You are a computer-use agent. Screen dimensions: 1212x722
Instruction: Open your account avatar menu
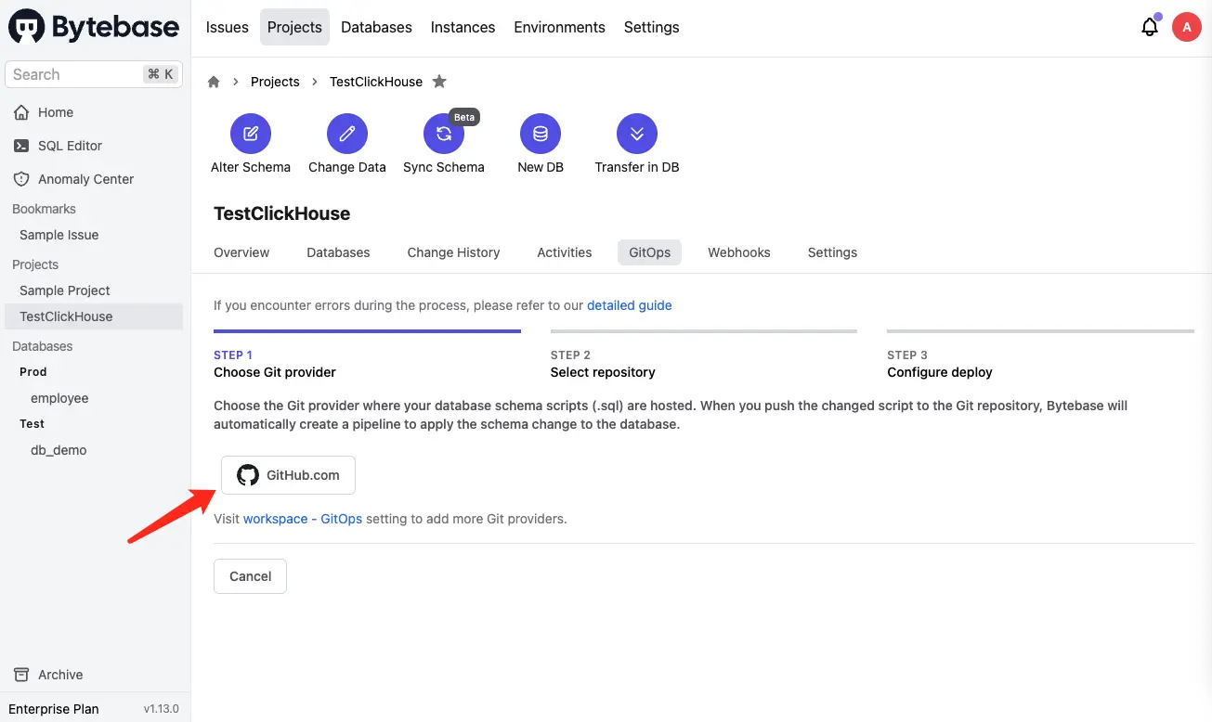click(1186, 27)
